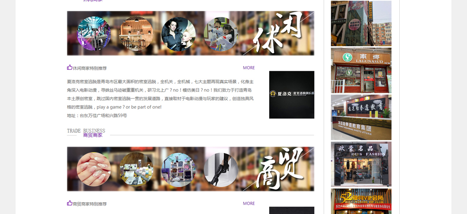The height and width of the screenshot is (214, 467).
Task: Open the 欧裳名品 OU'S FASHION storefront photo
Action: [x=361, y=164]
